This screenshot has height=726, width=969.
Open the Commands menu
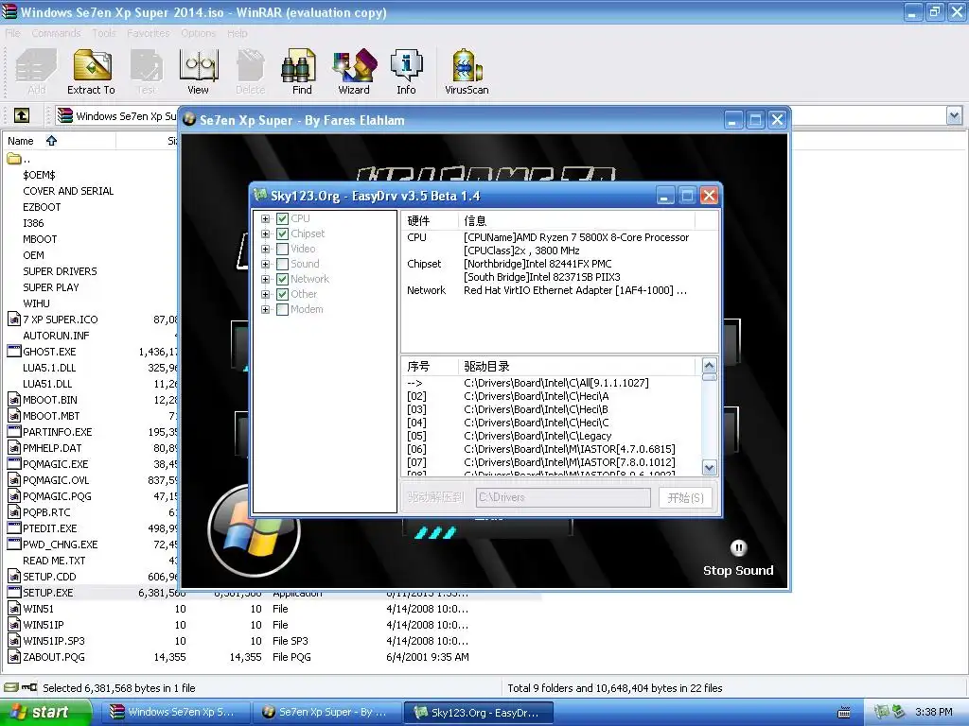point(56,33)
